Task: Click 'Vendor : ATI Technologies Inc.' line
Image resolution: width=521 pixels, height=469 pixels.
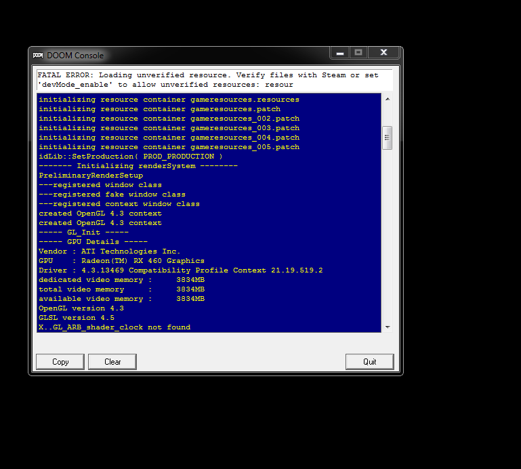Action: [x=109, y=251]
